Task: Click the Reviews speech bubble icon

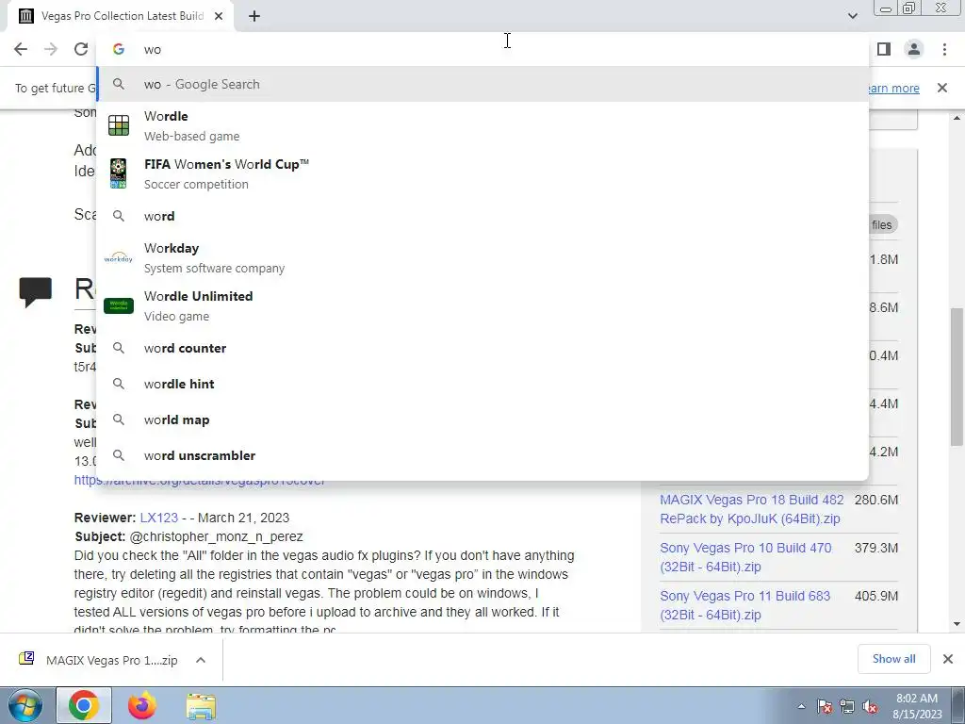Action: [x=36, y=292]
